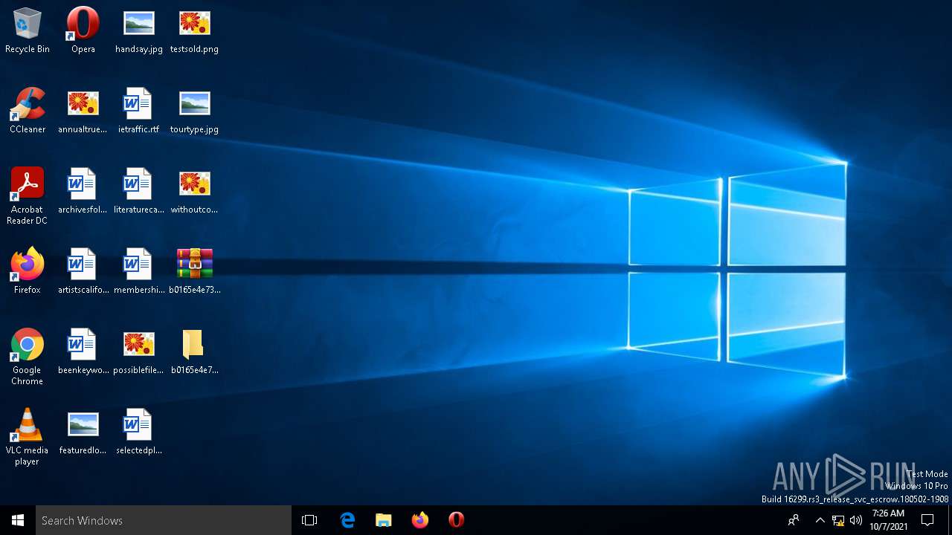Select the possiblefile image file
Viewport: 952px width, 535px height.
click(139, 351)
